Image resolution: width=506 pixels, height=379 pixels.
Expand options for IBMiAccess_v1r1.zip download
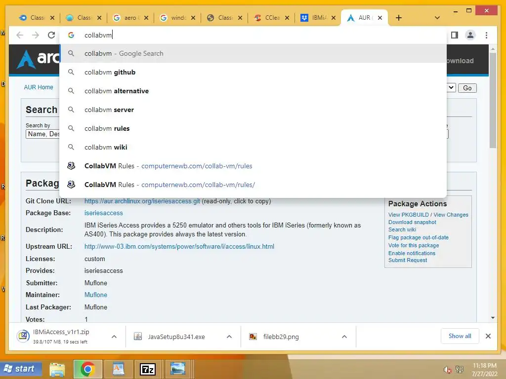(114, 337)
